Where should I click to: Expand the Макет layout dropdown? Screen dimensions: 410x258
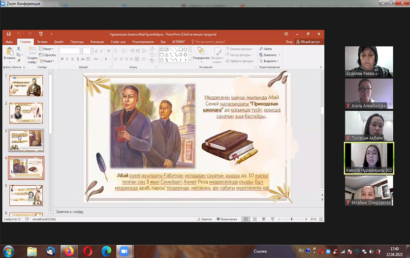(48, 49)
